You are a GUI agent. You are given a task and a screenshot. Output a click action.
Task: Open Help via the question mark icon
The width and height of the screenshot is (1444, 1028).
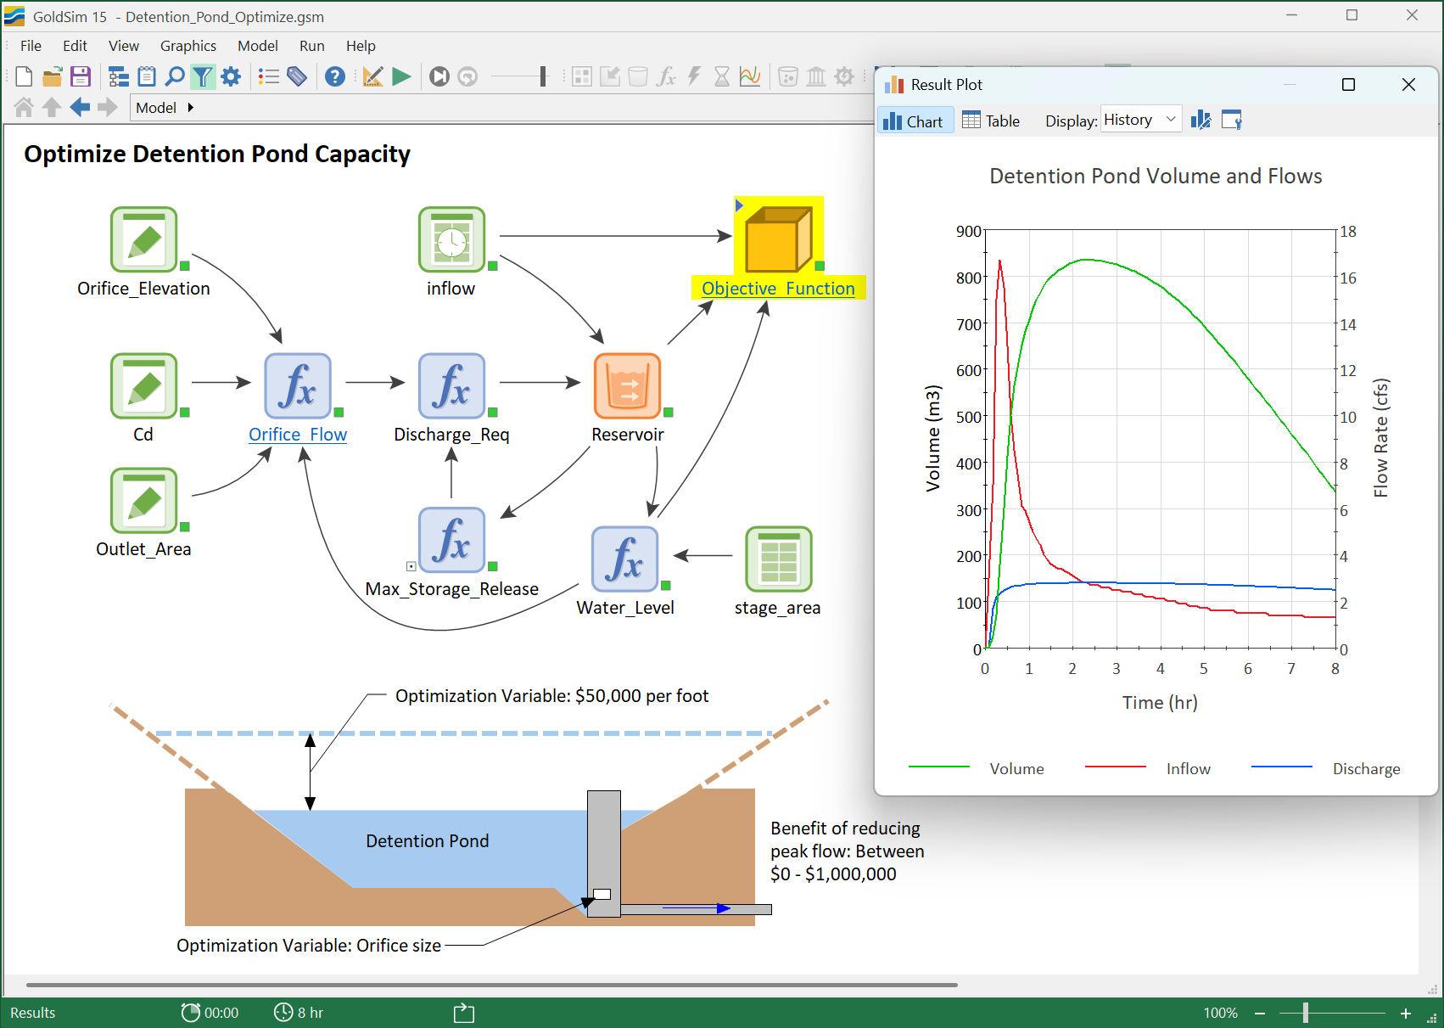(x=335, y=76)
